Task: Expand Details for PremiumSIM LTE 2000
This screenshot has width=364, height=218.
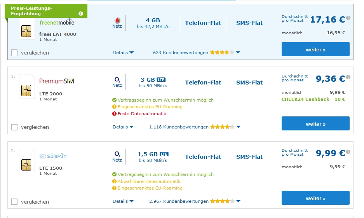Action: point(123,127)
